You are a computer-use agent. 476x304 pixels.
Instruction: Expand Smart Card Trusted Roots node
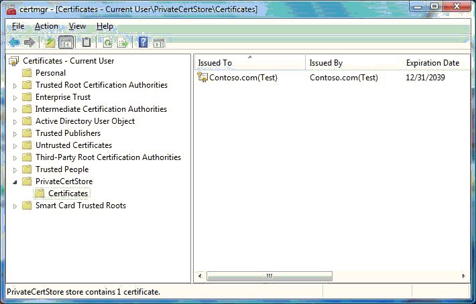pyautogui.click(x=15, y=206)
